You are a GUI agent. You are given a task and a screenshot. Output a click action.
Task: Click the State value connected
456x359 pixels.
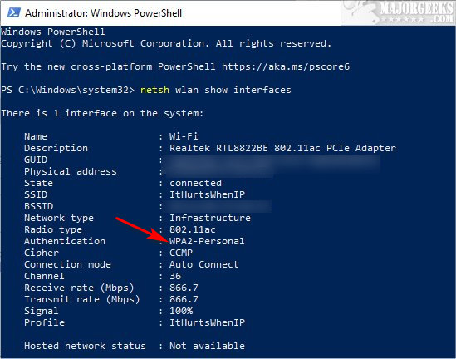(x=195, y=183)
